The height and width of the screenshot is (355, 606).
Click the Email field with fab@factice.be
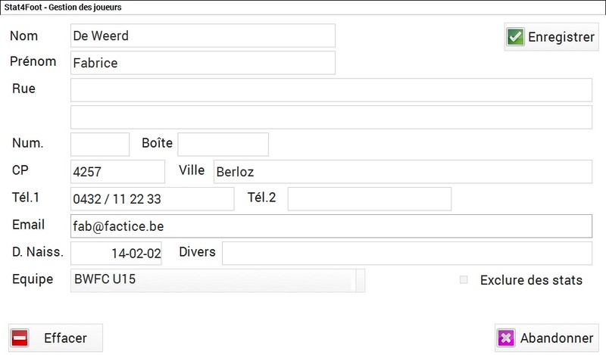coord(331,226)
